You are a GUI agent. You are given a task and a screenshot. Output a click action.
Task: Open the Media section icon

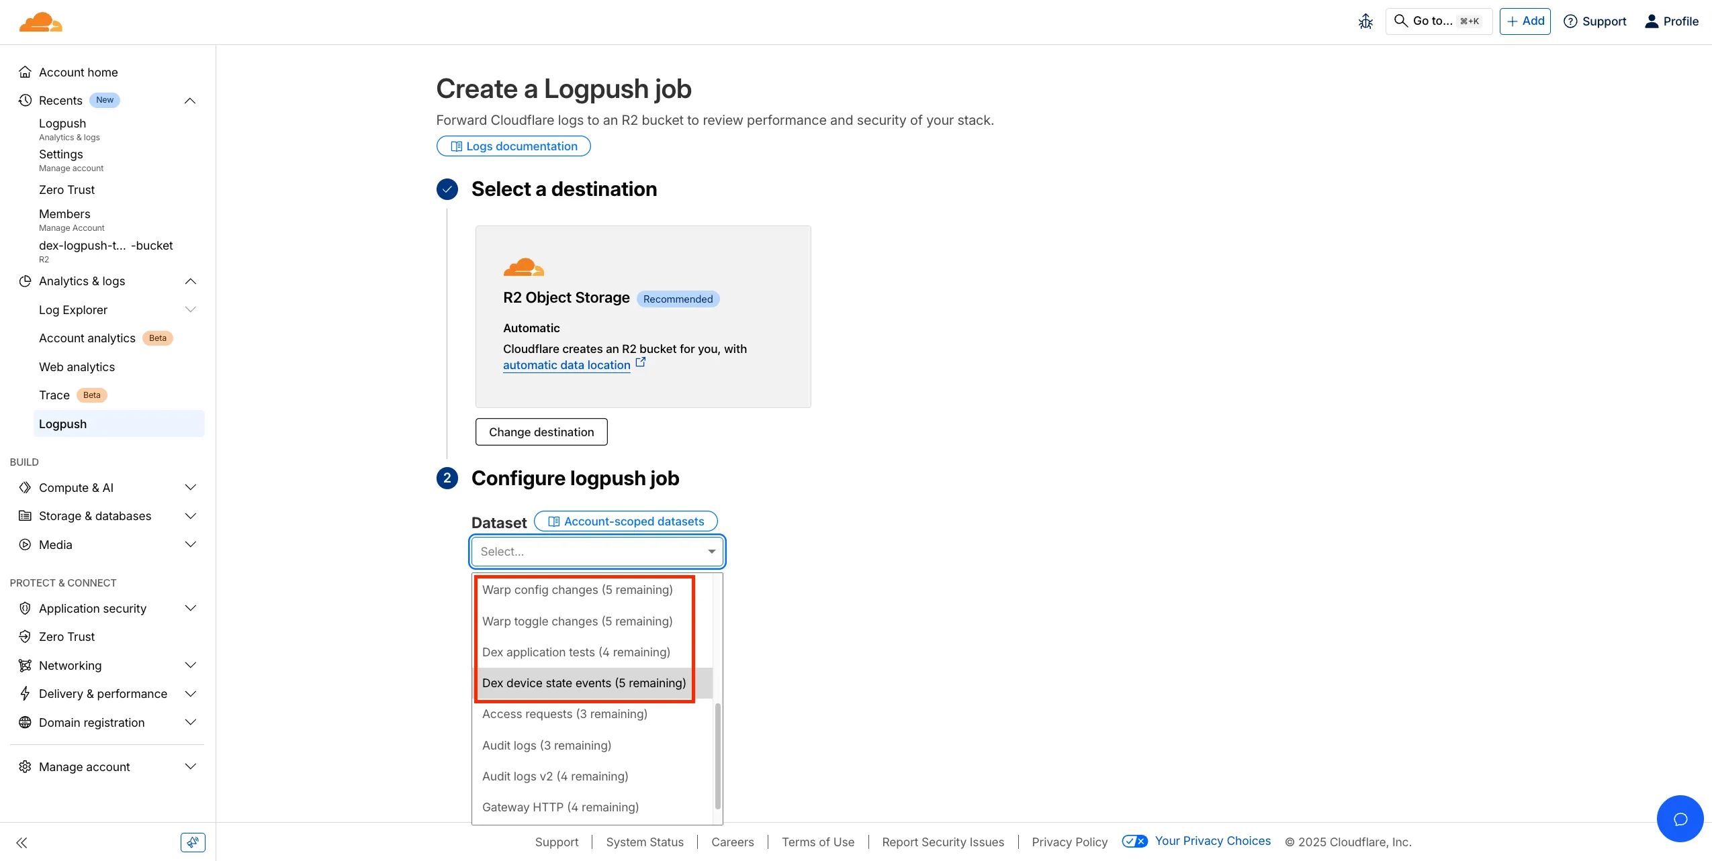[25, 544]
